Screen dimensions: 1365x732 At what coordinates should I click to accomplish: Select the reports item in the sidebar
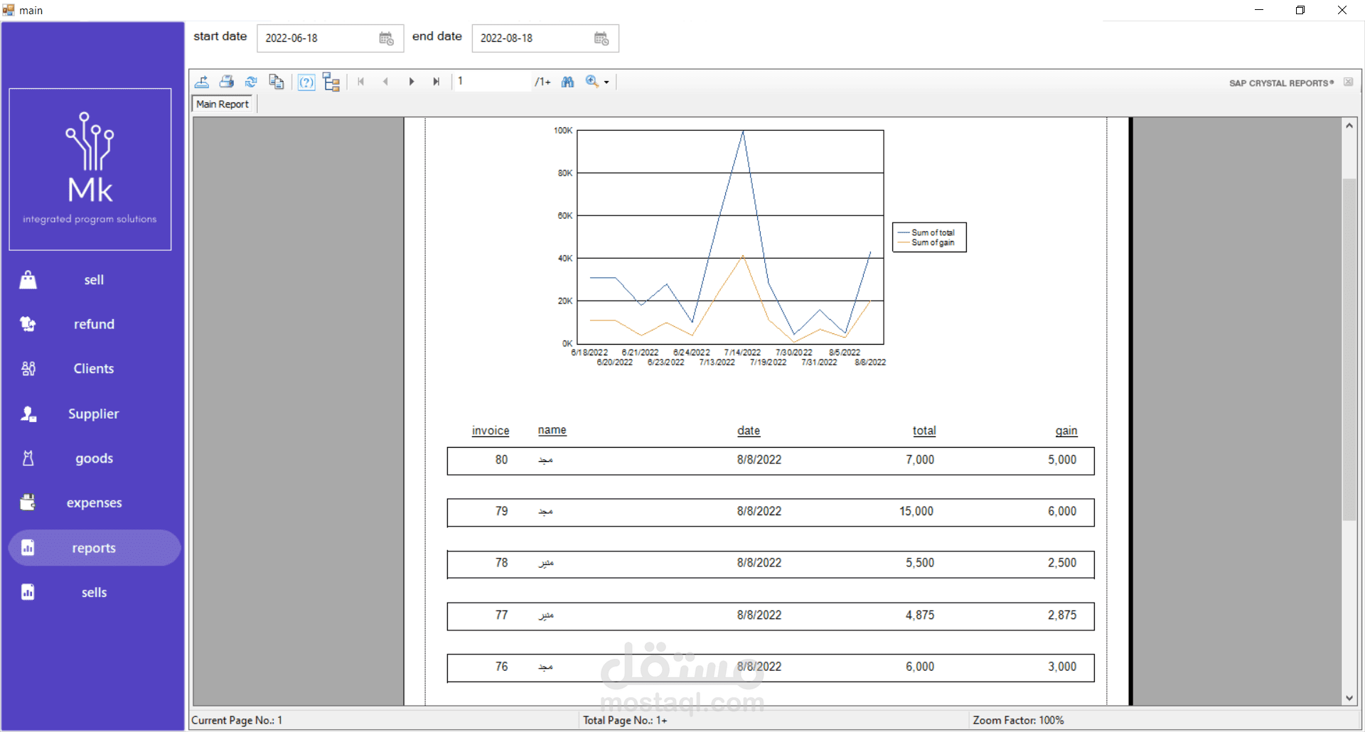(x=93, y=548)
